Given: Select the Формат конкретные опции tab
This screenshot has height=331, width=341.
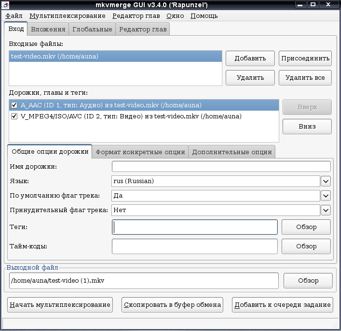Looking at the screenshot, I should click(140, 152).
